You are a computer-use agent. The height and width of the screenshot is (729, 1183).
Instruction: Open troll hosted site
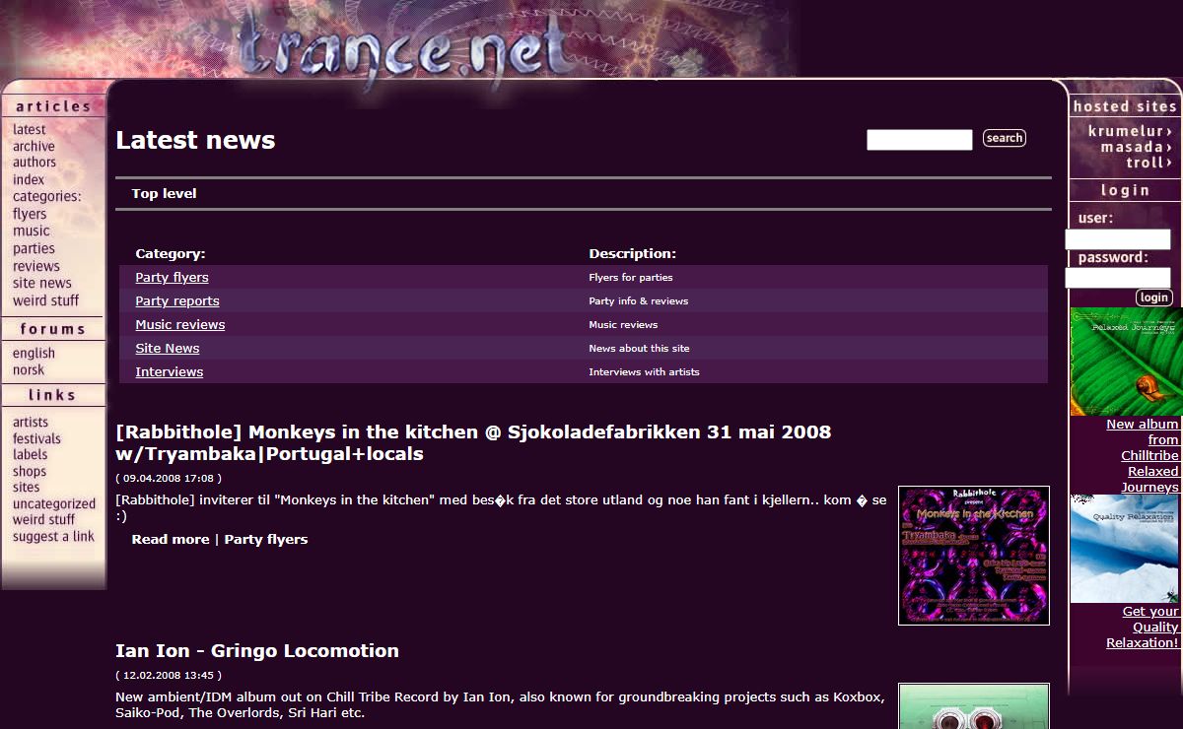pyautogui.click(x=1149, y=163)
